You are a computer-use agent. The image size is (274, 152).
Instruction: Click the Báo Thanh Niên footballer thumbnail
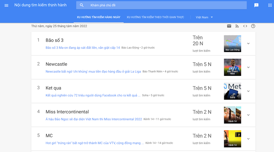[x=232, y=67]
